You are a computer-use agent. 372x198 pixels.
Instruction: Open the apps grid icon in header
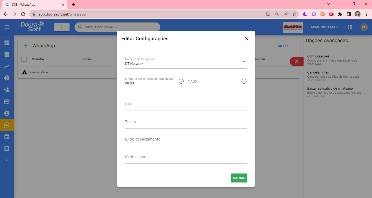(350, 27)
